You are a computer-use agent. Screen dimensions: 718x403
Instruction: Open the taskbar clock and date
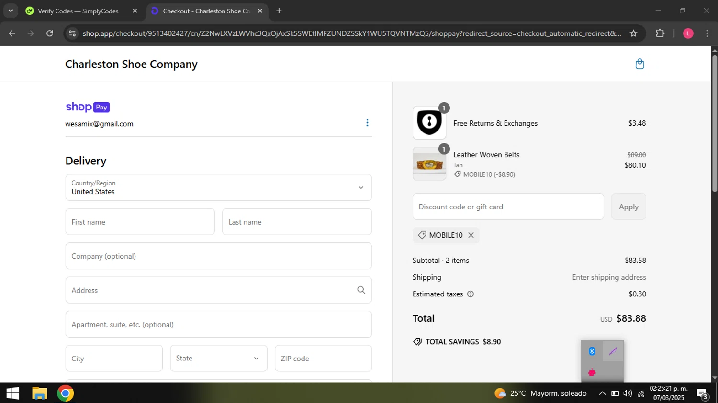(669, 393)
